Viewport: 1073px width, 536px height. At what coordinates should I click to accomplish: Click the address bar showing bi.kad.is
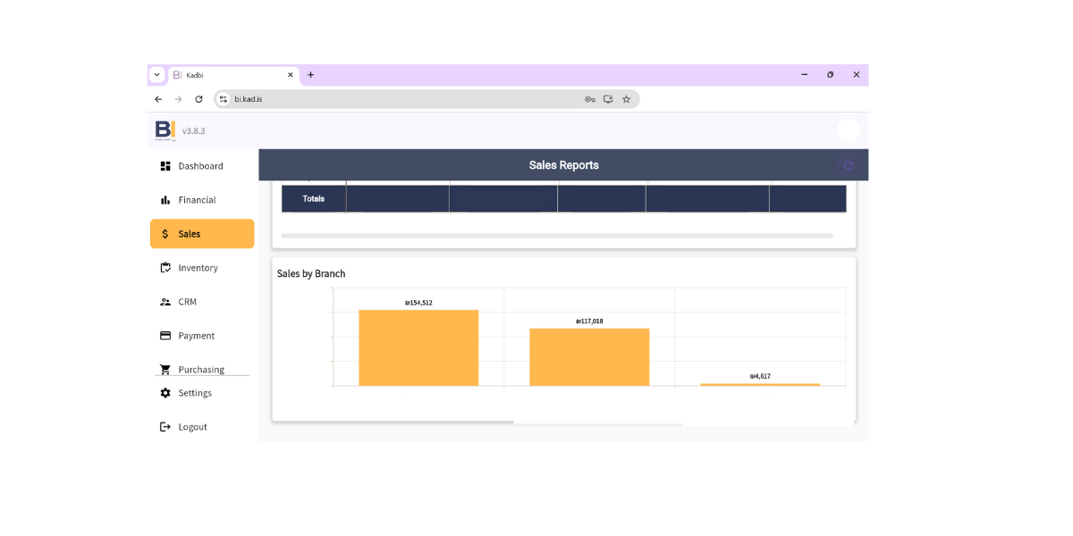click(402, 99)
